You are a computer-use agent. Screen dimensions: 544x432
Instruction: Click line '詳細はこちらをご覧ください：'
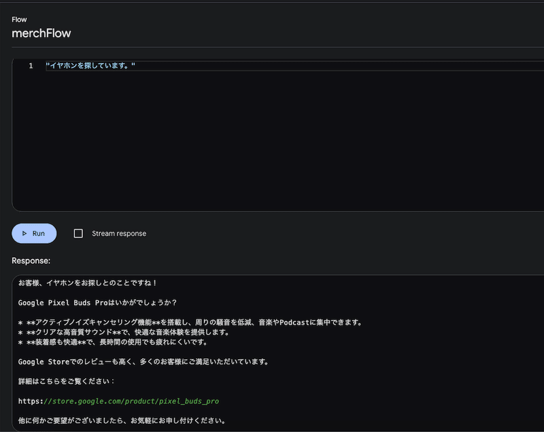(x=66, y=382)
